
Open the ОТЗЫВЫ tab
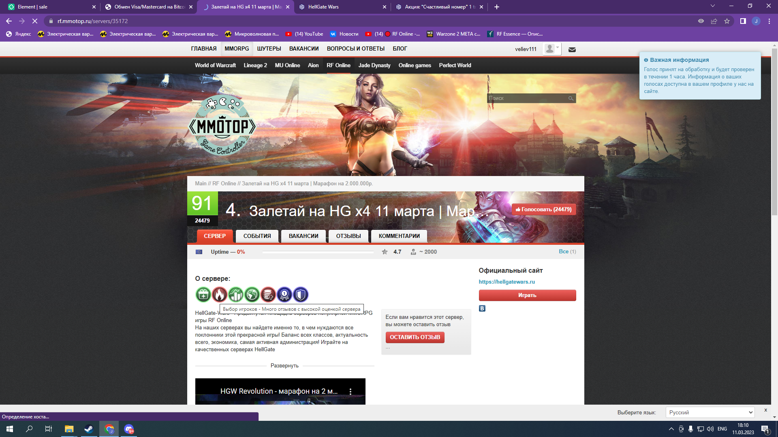(348, 236)
